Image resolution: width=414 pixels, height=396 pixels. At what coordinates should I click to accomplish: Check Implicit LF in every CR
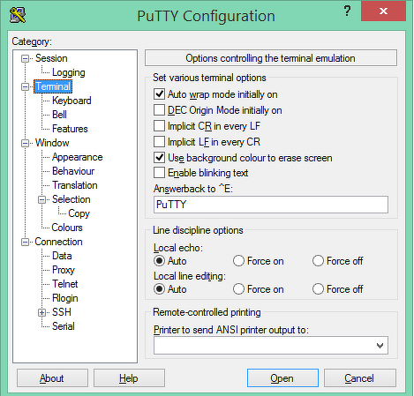pos(159,142)
